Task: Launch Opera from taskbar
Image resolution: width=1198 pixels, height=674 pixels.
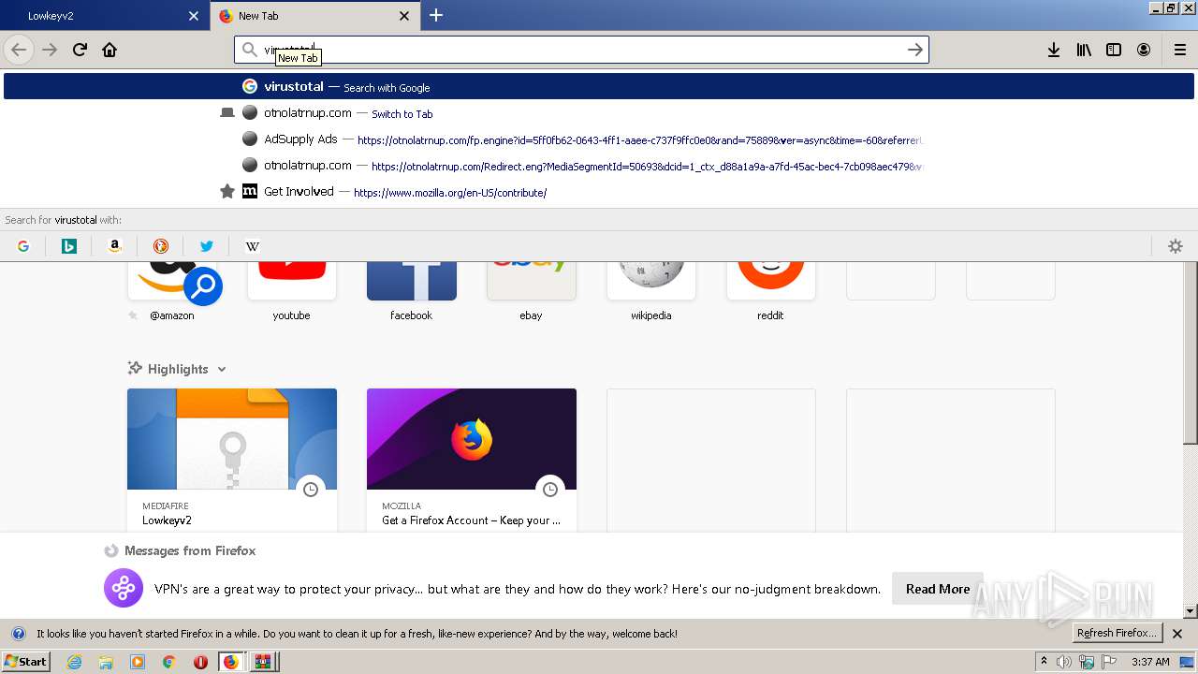Action: [200, 662]
